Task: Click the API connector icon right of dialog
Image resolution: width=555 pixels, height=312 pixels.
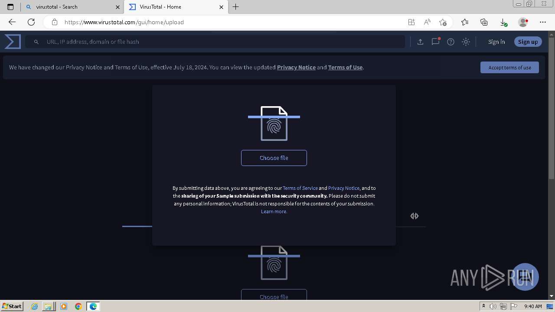Action: pos(415,216)
